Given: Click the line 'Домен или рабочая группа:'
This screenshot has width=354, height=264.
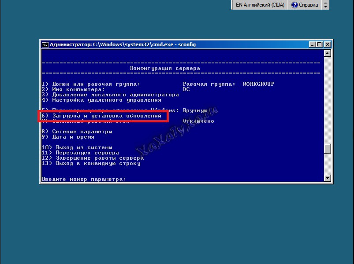Looking at the screenshot, I should pyautogui.click(x=91, y=84).
